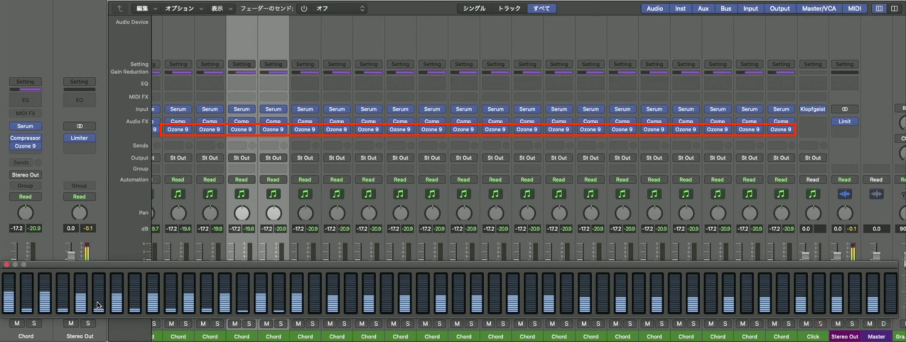Viewport: 906px width, 342px height.
Task: Click the EQ slot in inspector Chord strip
Action: pos(25,100)
